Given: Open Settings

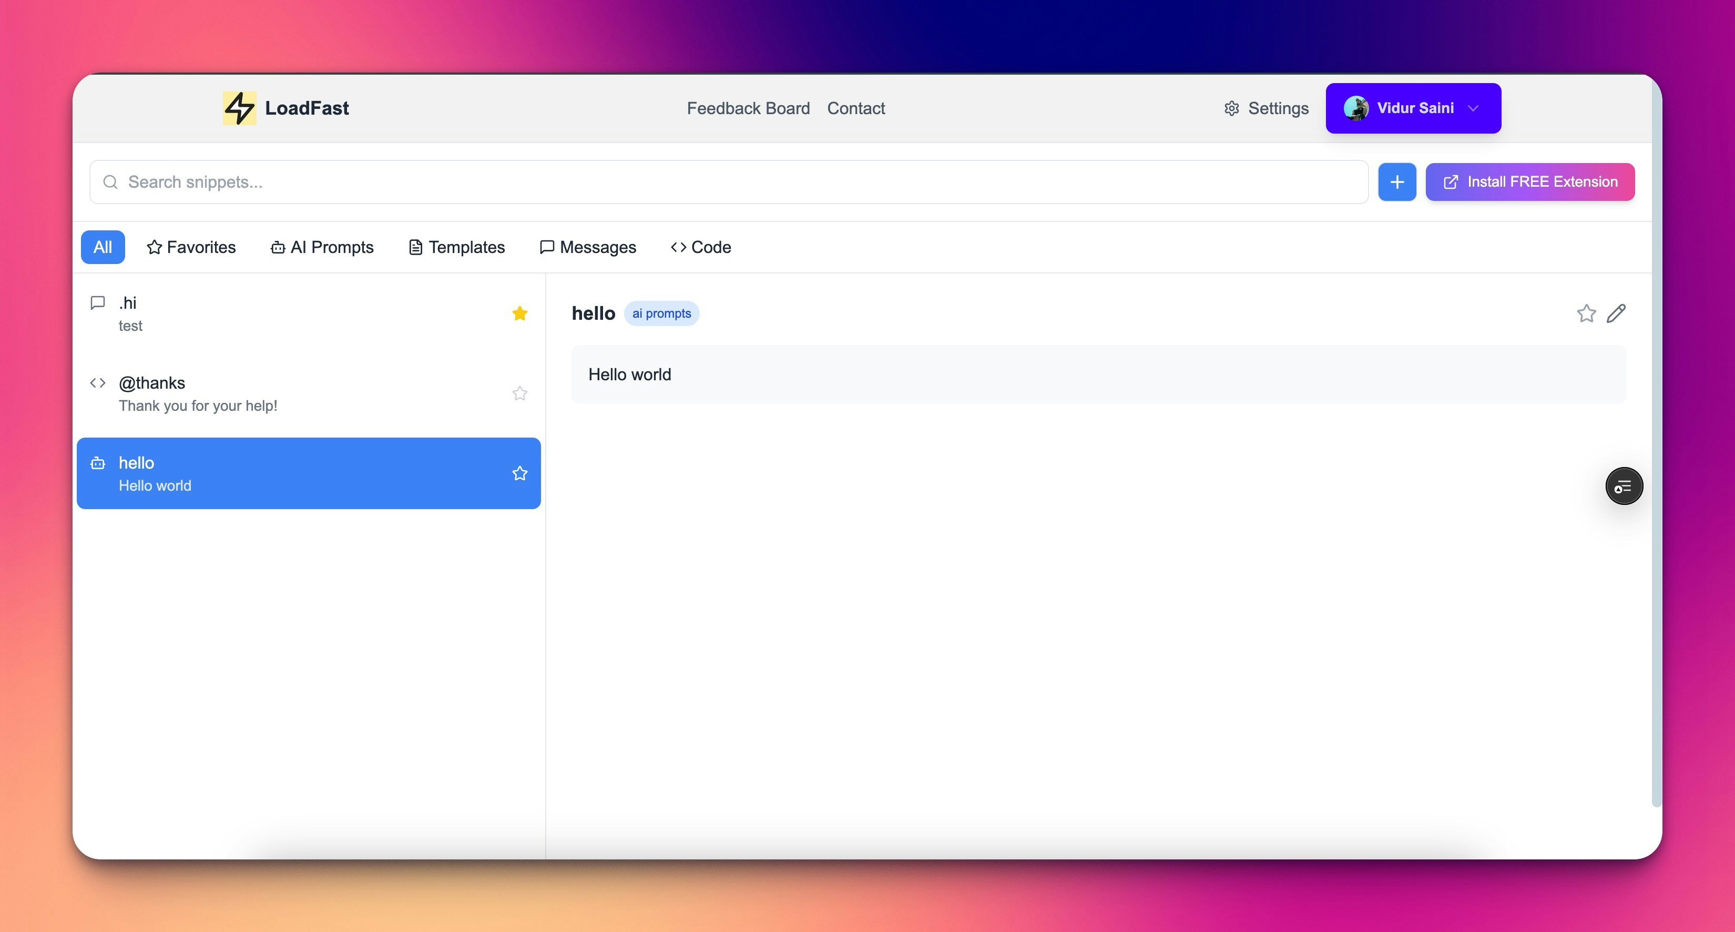Looking at the screenshot, I should pyautogui.click(x=1266, y=108).
